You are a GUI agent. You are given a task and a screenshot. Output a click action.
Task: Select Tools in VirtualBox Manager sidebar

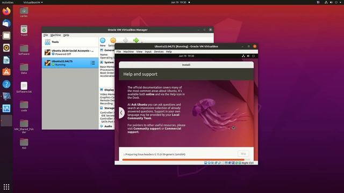pyautogui.click(x=70, y=42)
